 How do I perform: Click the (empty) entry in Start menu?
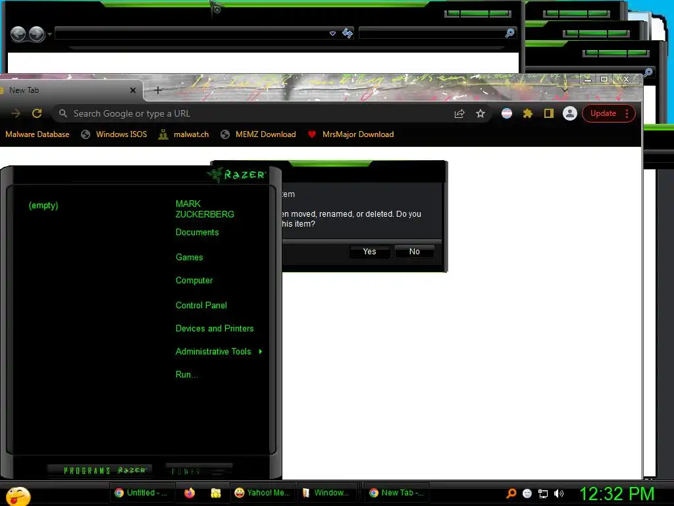pos(43,206)
